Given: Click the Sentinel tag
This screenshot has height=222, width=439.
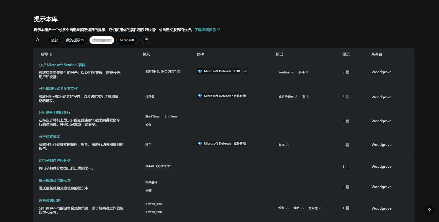Looking at the screenshot, I should coord(286,72).
